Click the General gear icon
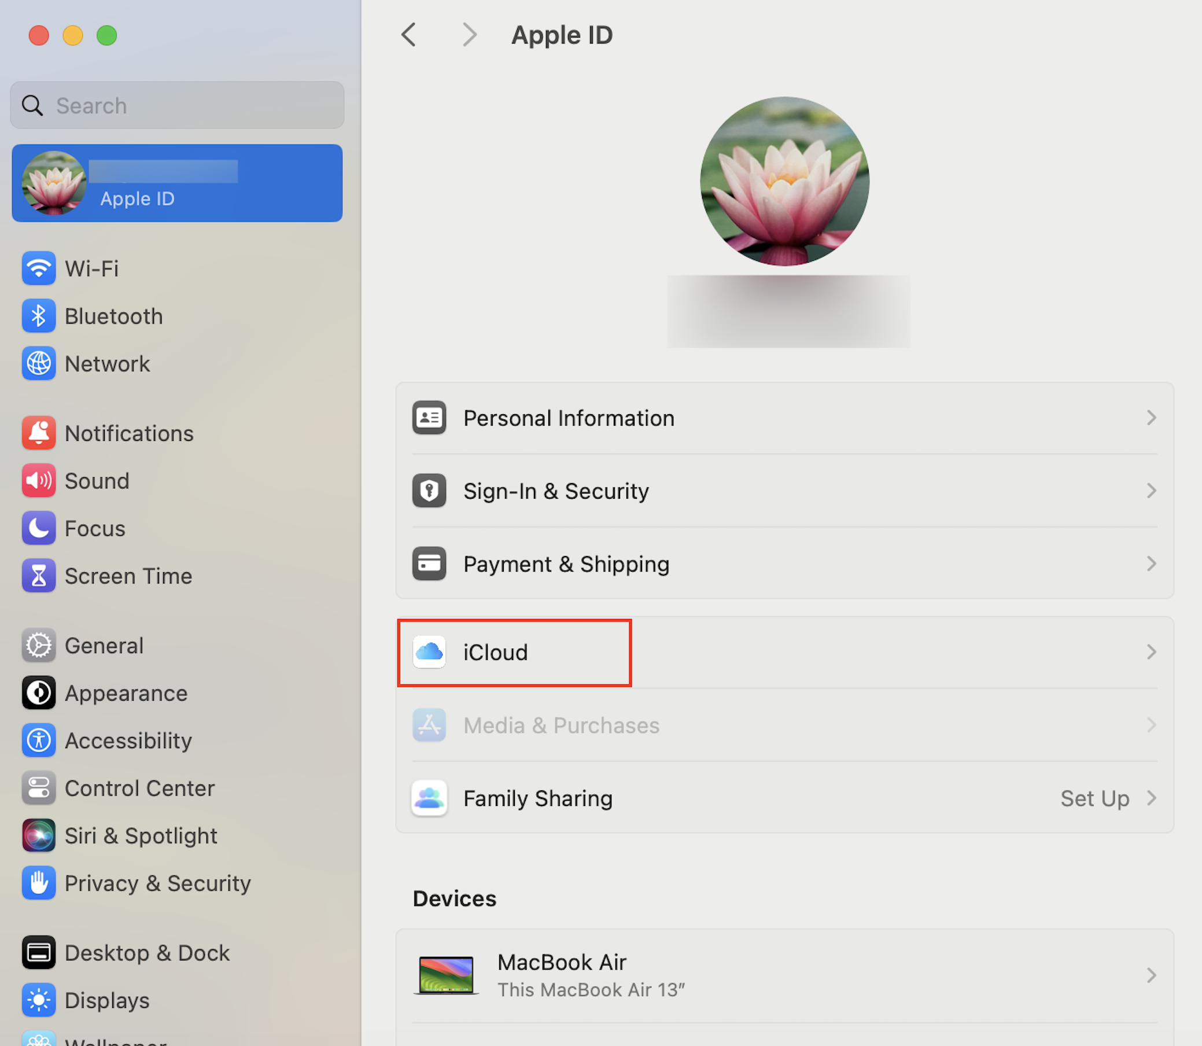 click(x=39, y=646)
